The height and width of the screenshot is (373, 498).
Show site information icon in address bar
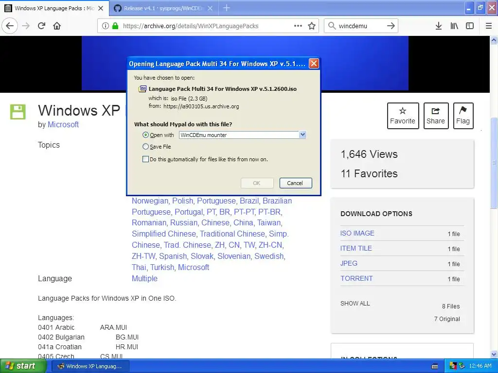pos(106,26)
